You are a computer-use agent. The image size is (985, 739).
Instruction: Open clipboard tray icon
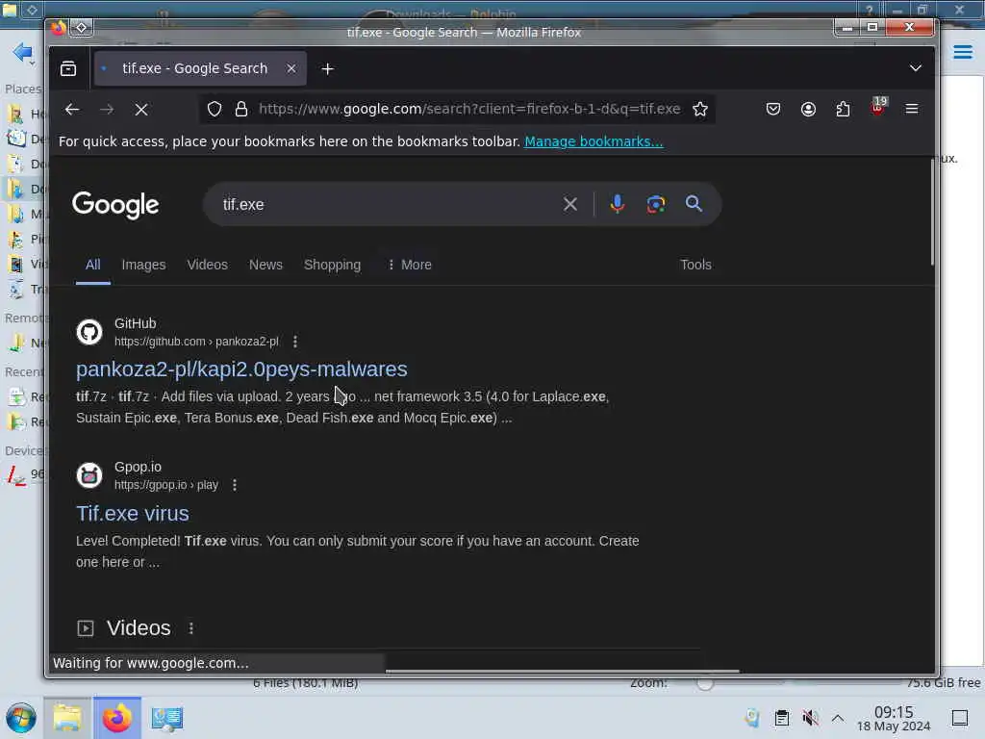[x=781, y=718]
